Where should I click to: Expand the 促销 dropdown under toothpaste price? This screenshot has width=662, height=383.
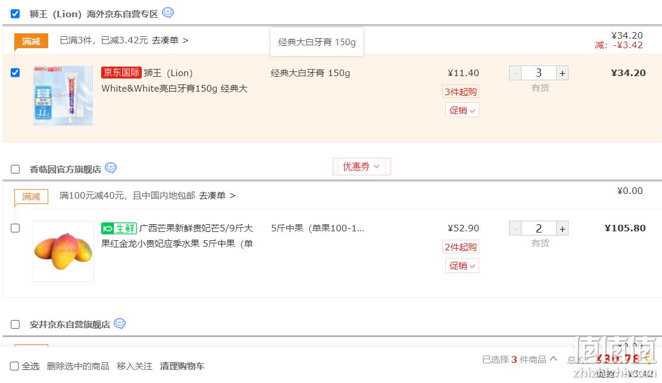(462, 111)
